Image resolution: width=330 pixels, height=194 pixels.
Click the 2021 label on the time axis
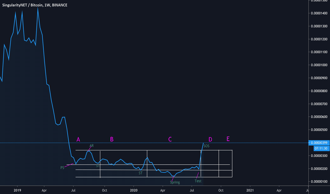250,190
